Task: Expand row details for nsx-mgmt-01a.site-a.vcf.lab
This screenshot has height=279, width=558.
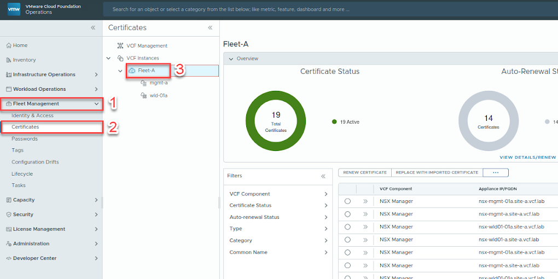Action: pos(365,201)
